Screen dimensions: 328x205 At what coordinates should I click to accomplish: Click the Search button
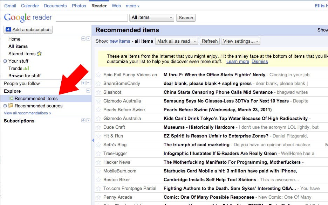pos(186,18)
